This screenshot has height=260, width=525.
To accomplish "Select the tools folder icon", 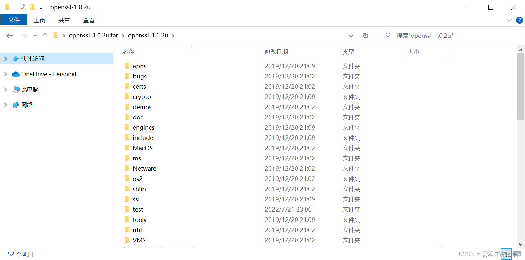I will click(127, 220).
